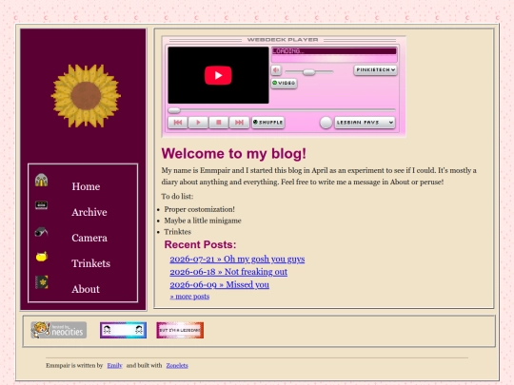This screenshot has width=514, height=385.
Task: Open post 'Missed you'
Action: tap(219, 285)
